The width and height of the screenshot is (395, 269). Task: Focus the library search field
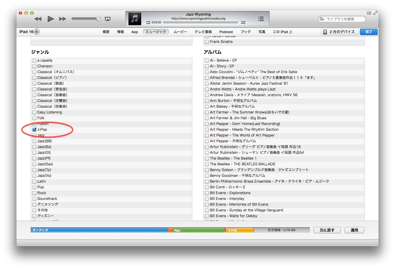coord(342,19)
